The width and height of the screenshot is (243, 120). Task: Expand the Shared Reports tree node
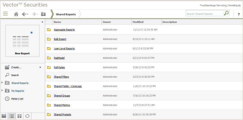point(2,83)
